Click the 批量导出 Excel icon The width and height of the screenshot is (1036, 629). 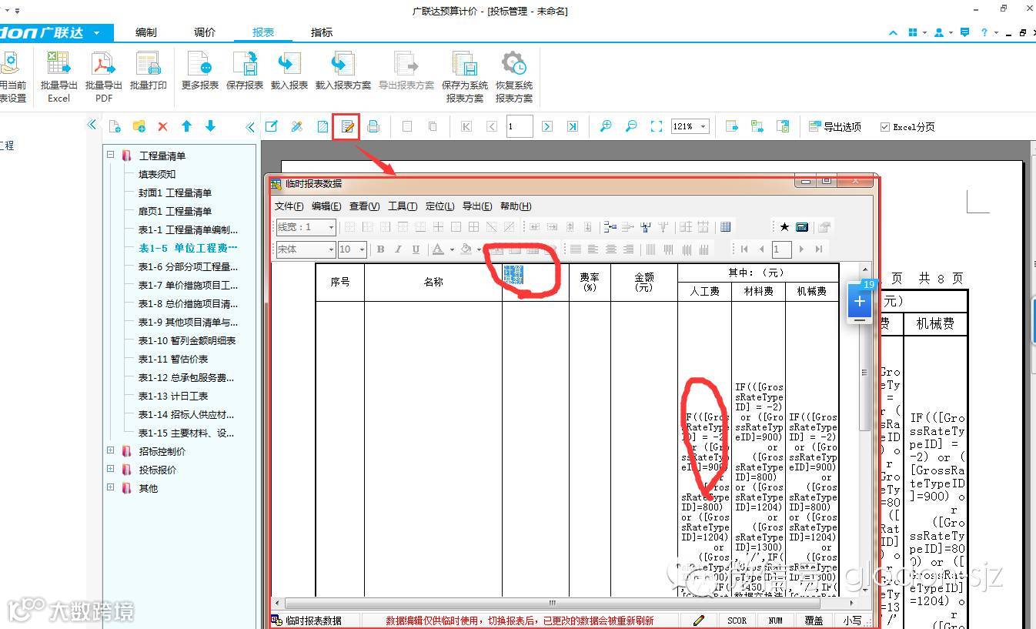[58, 77]
